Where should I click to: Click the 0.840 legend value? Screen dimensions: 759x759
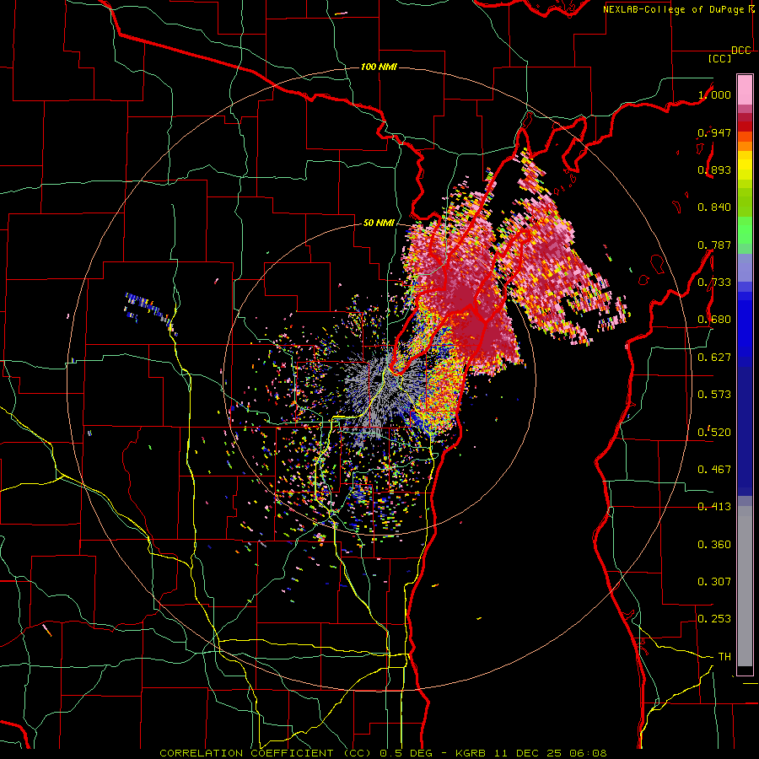[x=714, y=207]
